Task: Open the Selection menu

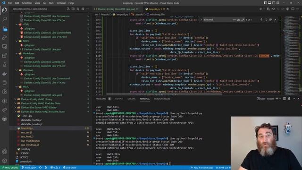Action: (x=27, y=3)
